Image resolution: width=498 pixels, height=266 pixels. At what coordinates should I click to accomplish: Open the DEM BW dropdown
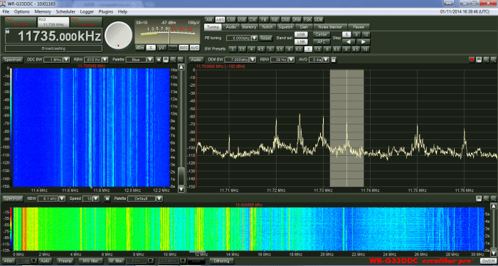tap(253, 60)
